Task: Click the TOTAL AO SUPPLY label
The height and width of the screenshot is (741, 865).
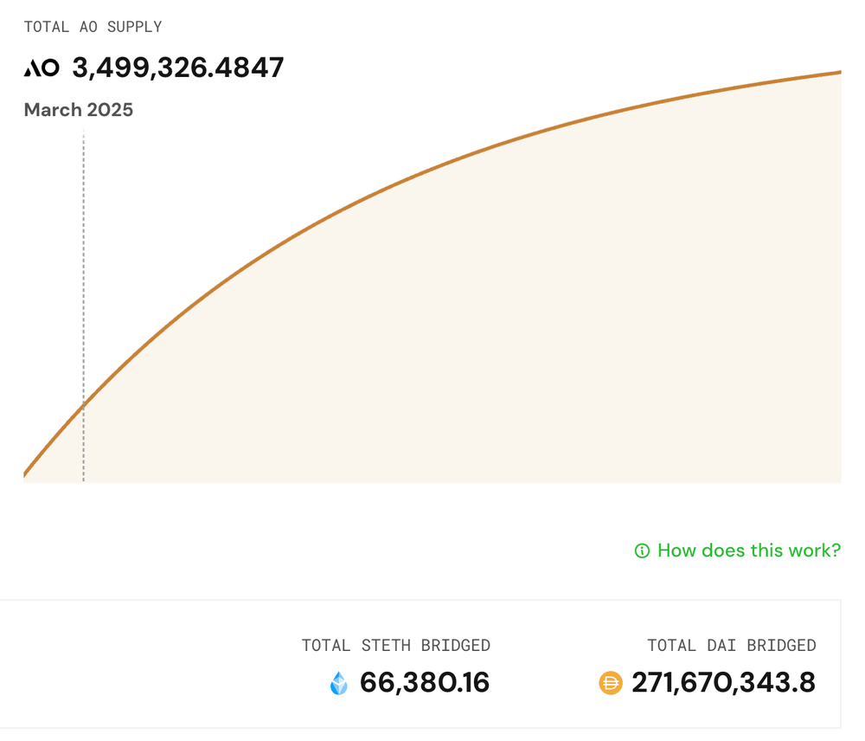Action: click(x=93, y=27)
